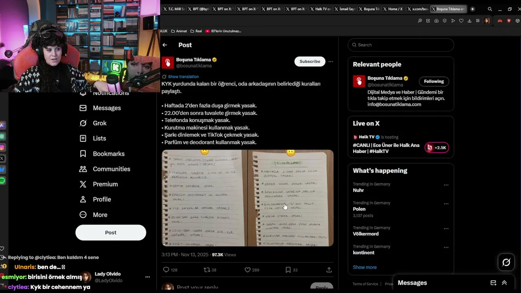
Task: Open Polen trend three-dot options
Action: coord(446,203)
